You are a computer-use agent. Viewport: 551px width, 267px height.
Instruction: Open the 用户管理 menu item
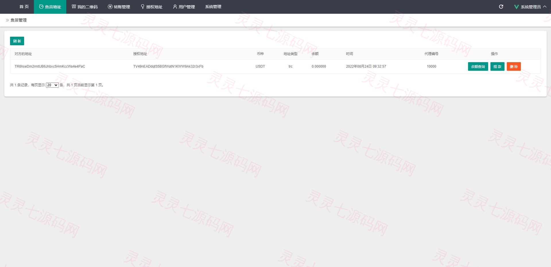(x=184, y=7)
